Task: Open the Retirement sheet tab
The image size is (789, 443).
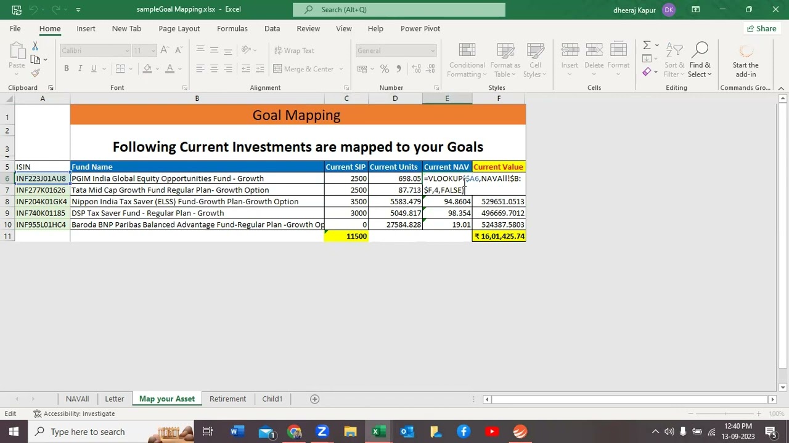Action: (227, 399)
